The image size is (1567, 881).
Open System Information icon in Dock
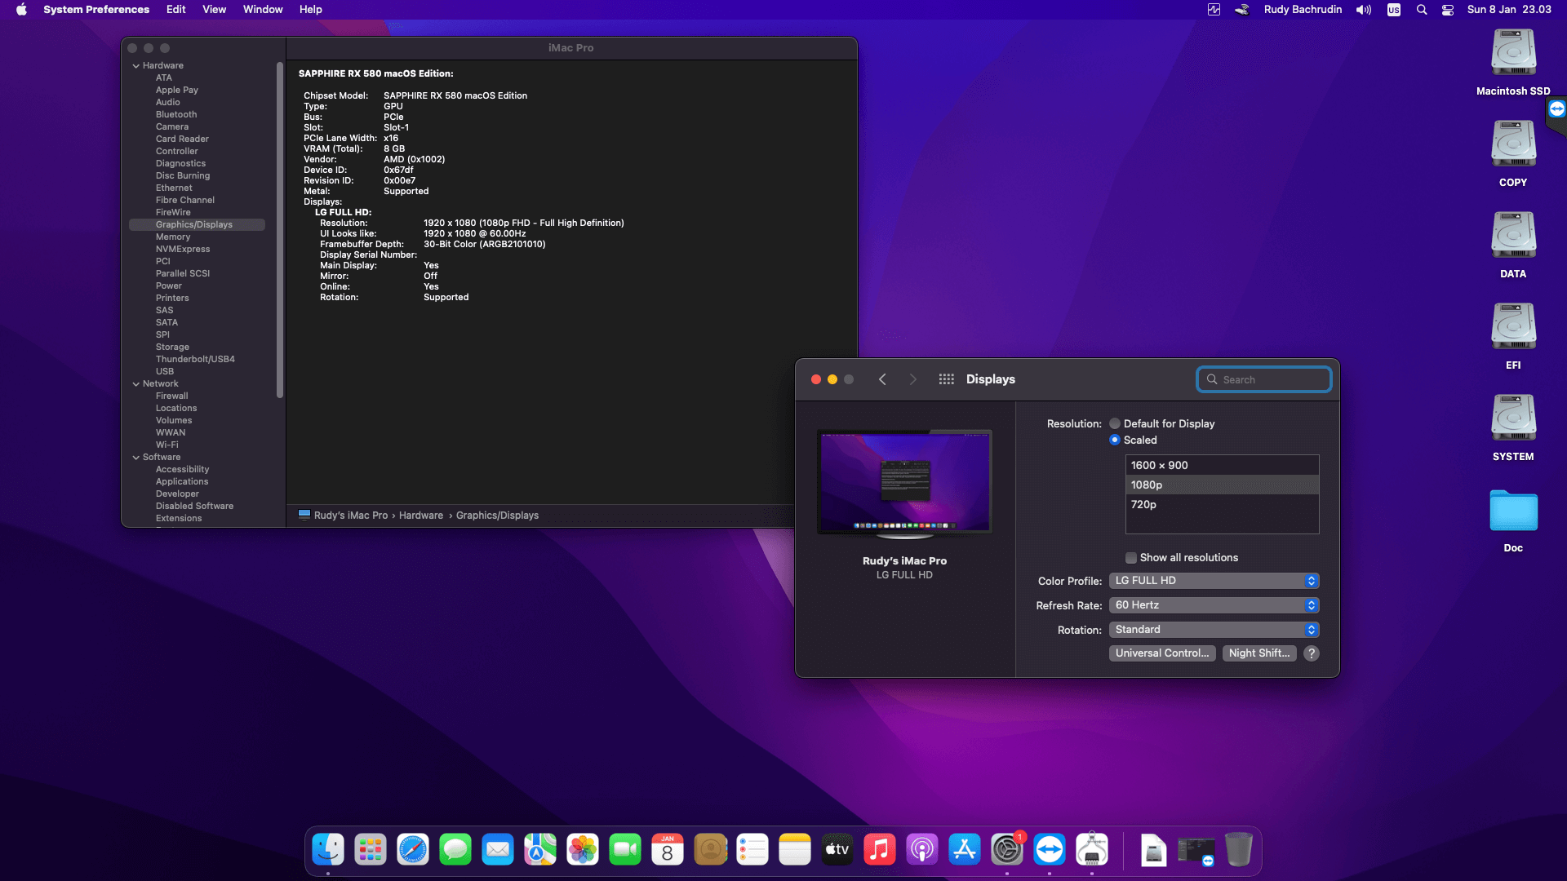click(x=1092, y=850)
